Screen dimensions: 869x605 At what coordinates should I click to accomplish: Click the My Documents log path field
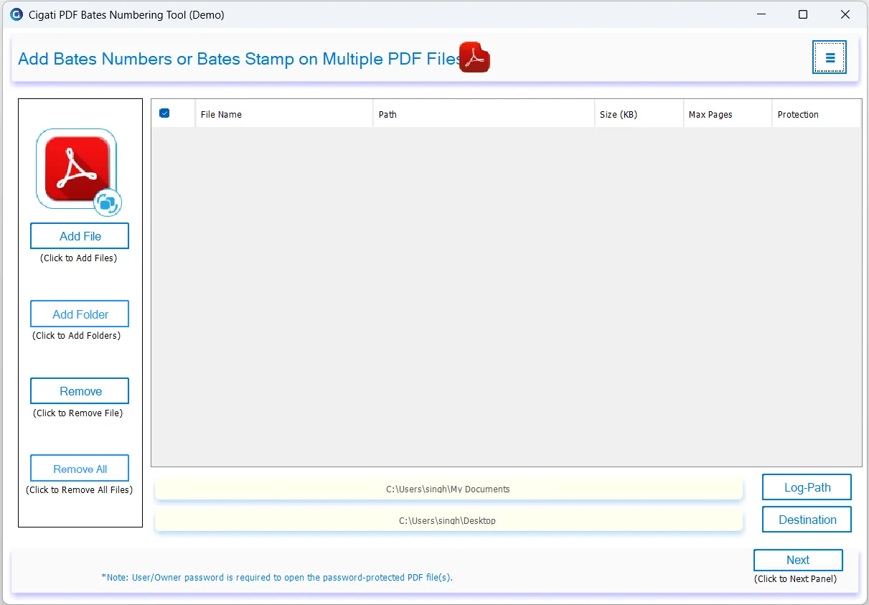tap(448, 489)
